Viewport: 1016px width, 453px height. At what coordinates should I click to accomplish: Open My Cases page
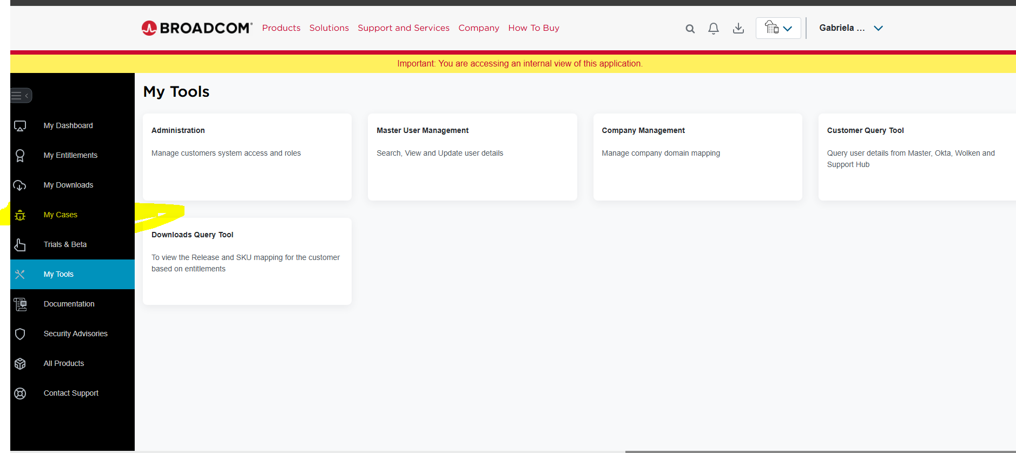pyautogui.click(x=72, y=215)
